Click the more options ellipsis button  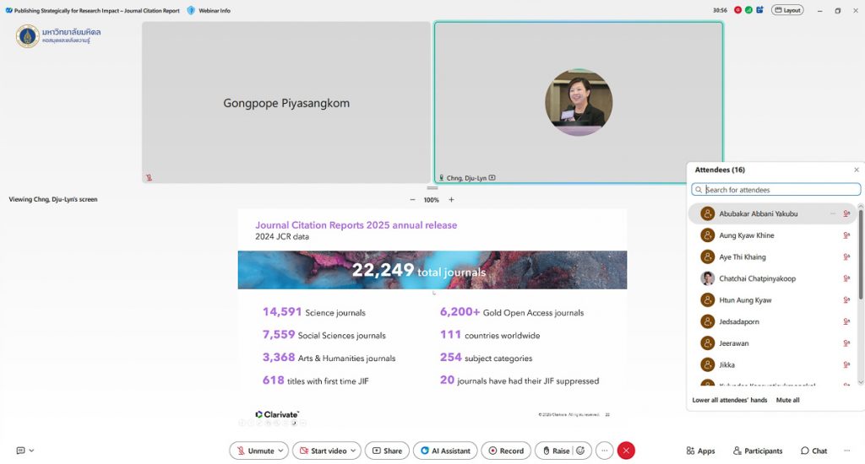pyautogui.click(x=604, y=451)
